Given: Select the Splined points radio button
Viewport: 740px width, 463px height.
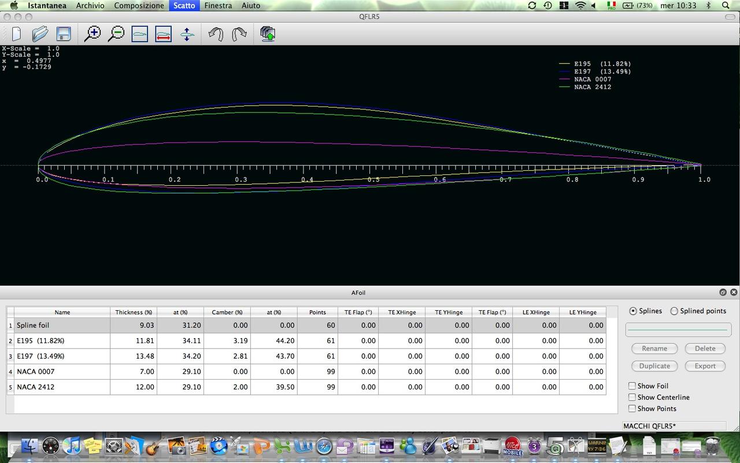Looking at the screenshot, I should click(x=674, y=311).
